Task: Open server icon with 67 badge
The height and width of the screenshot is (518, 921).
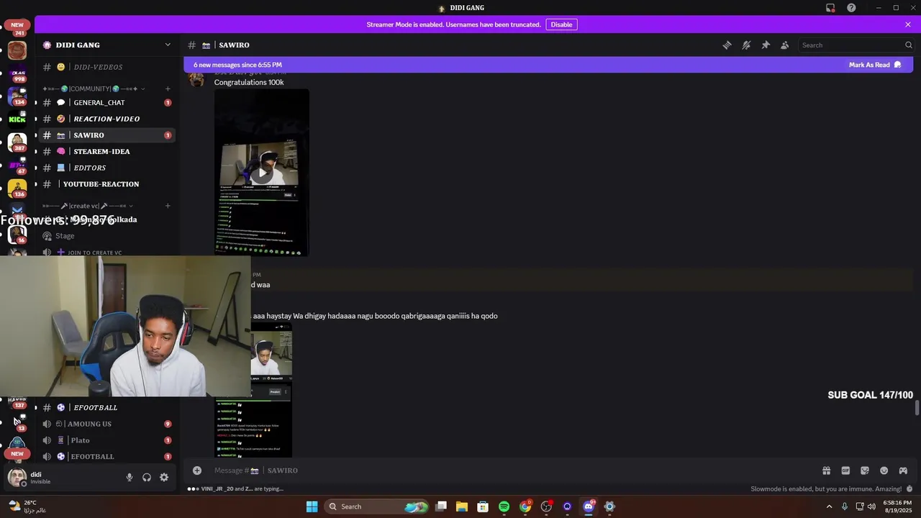Action: (x=17, y=165)
